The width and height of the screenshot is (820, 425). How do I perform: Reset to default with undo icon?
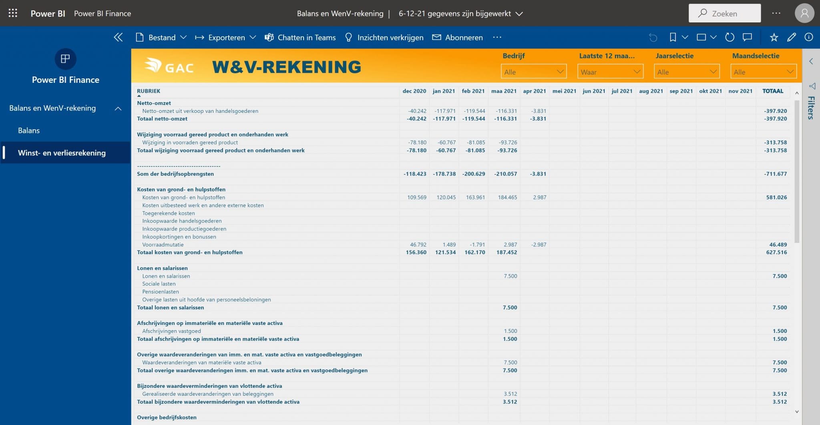(653, 37)
